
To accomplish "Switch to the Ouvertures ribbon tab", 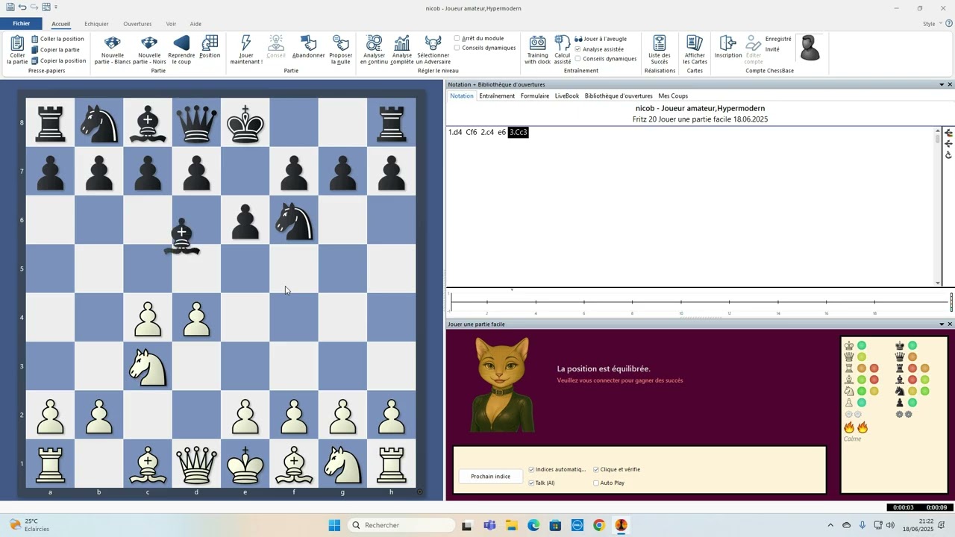I will point(137,24).
